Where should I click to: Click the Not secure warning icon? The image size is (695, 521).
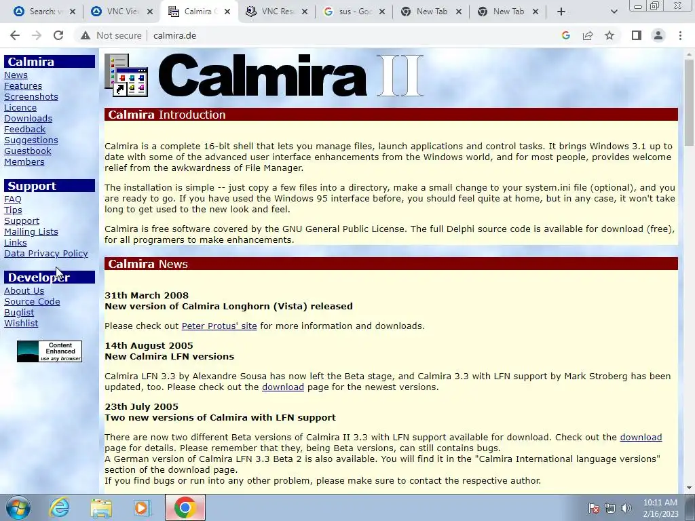85,35
